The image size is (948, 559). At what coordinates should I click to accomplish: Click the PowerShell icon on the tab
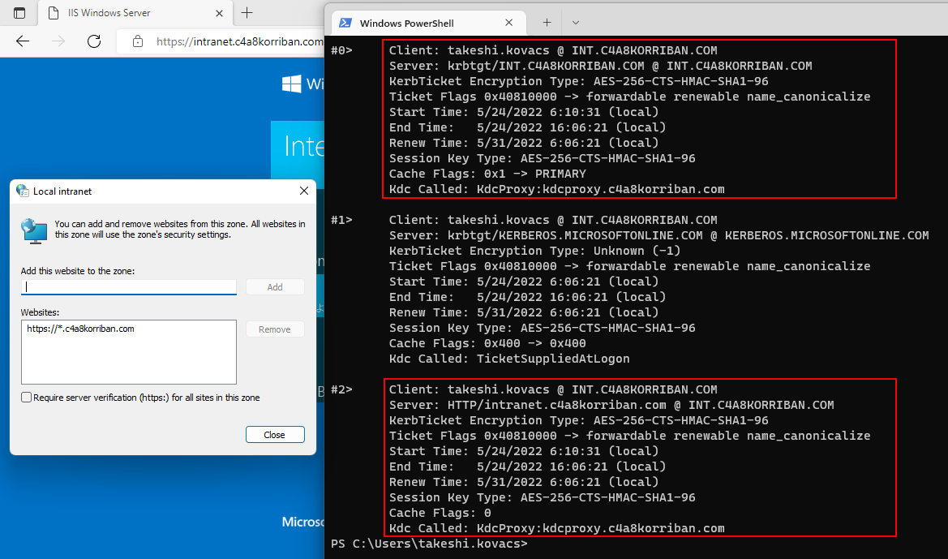pyautogui.click(x=345, y=23)
